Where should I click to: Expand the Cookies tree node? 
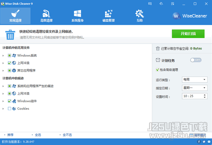pos(3,109)
